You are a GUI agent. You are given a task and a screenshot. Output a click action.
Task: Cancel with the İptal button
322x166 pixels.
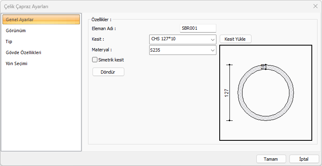tap(304, 159)
